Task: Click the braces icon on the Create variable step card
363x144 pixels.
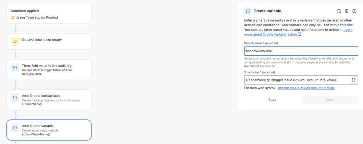Action: pos(15,128)
